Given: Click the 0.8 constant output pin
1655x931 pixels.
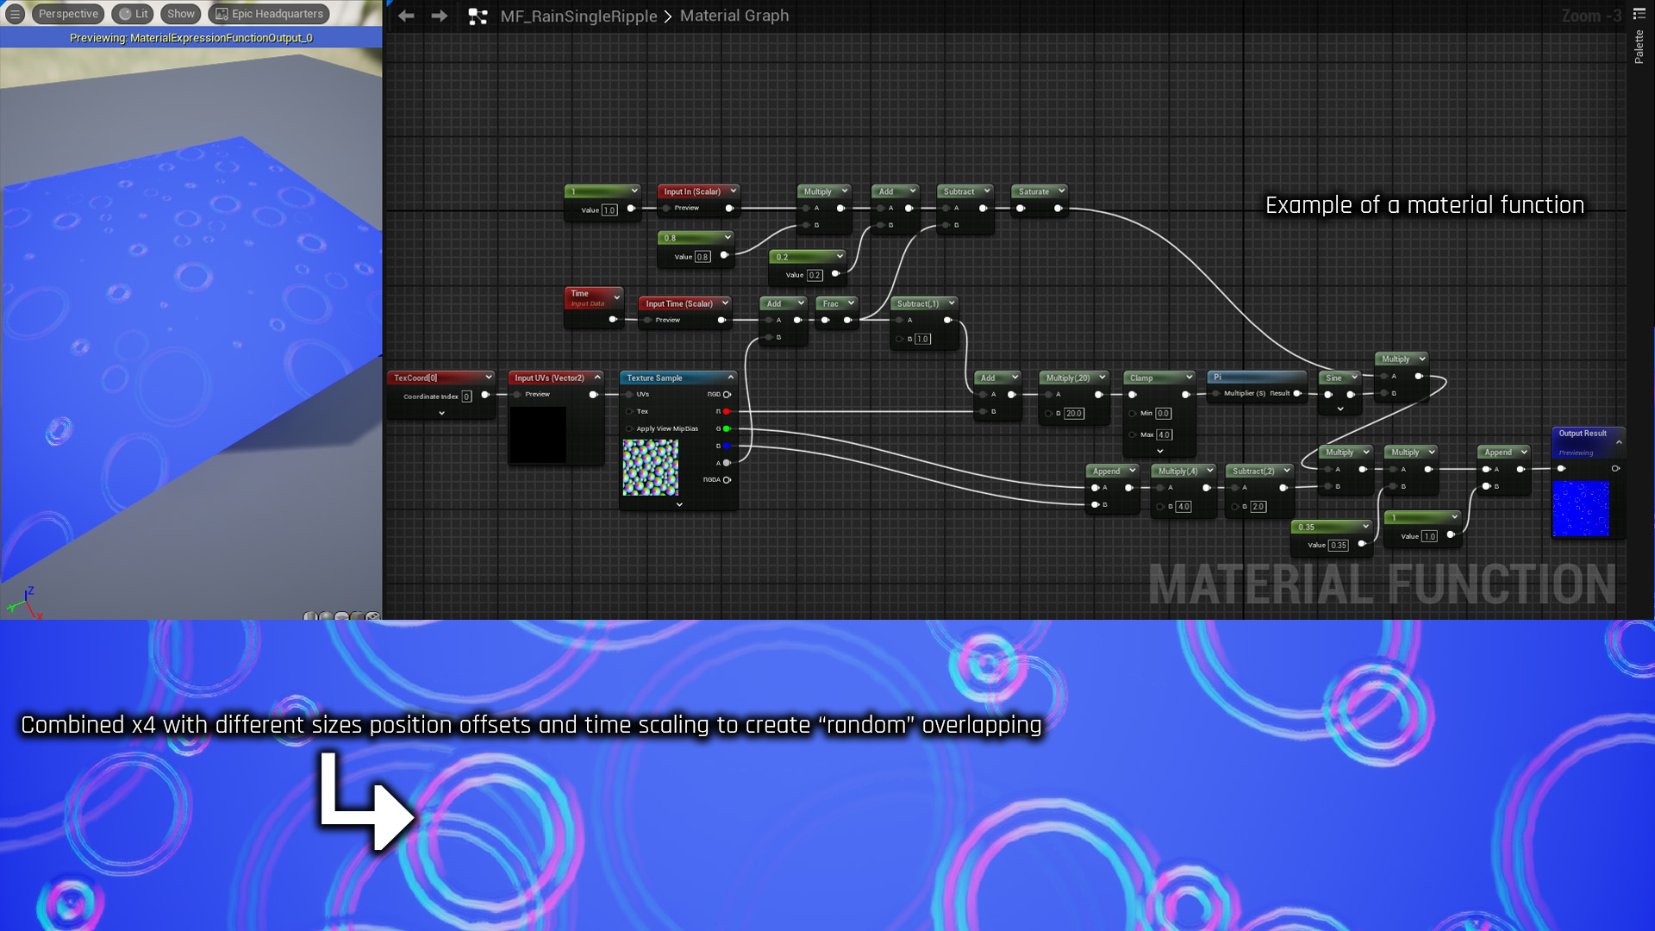Looking at the screenshot, I should (x=724, y=255).
